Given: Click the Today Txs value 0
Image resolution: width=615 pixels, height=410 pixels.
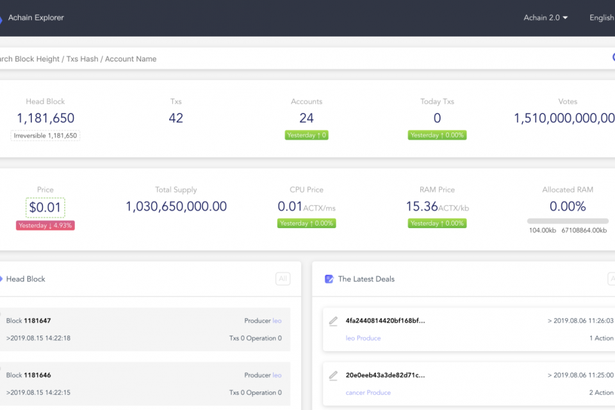Looking at the screenshot, I should coord(437,118).
